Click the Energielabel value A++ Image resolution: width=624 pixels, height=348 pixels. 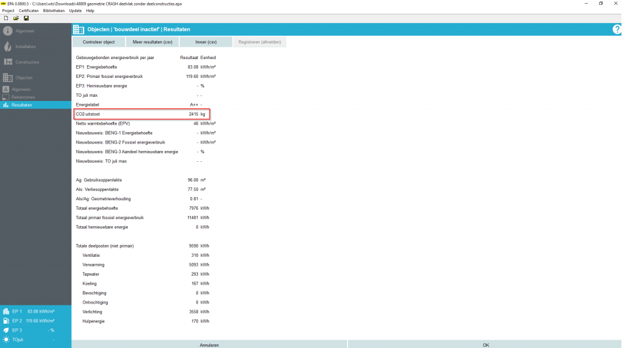click(194, 105)
